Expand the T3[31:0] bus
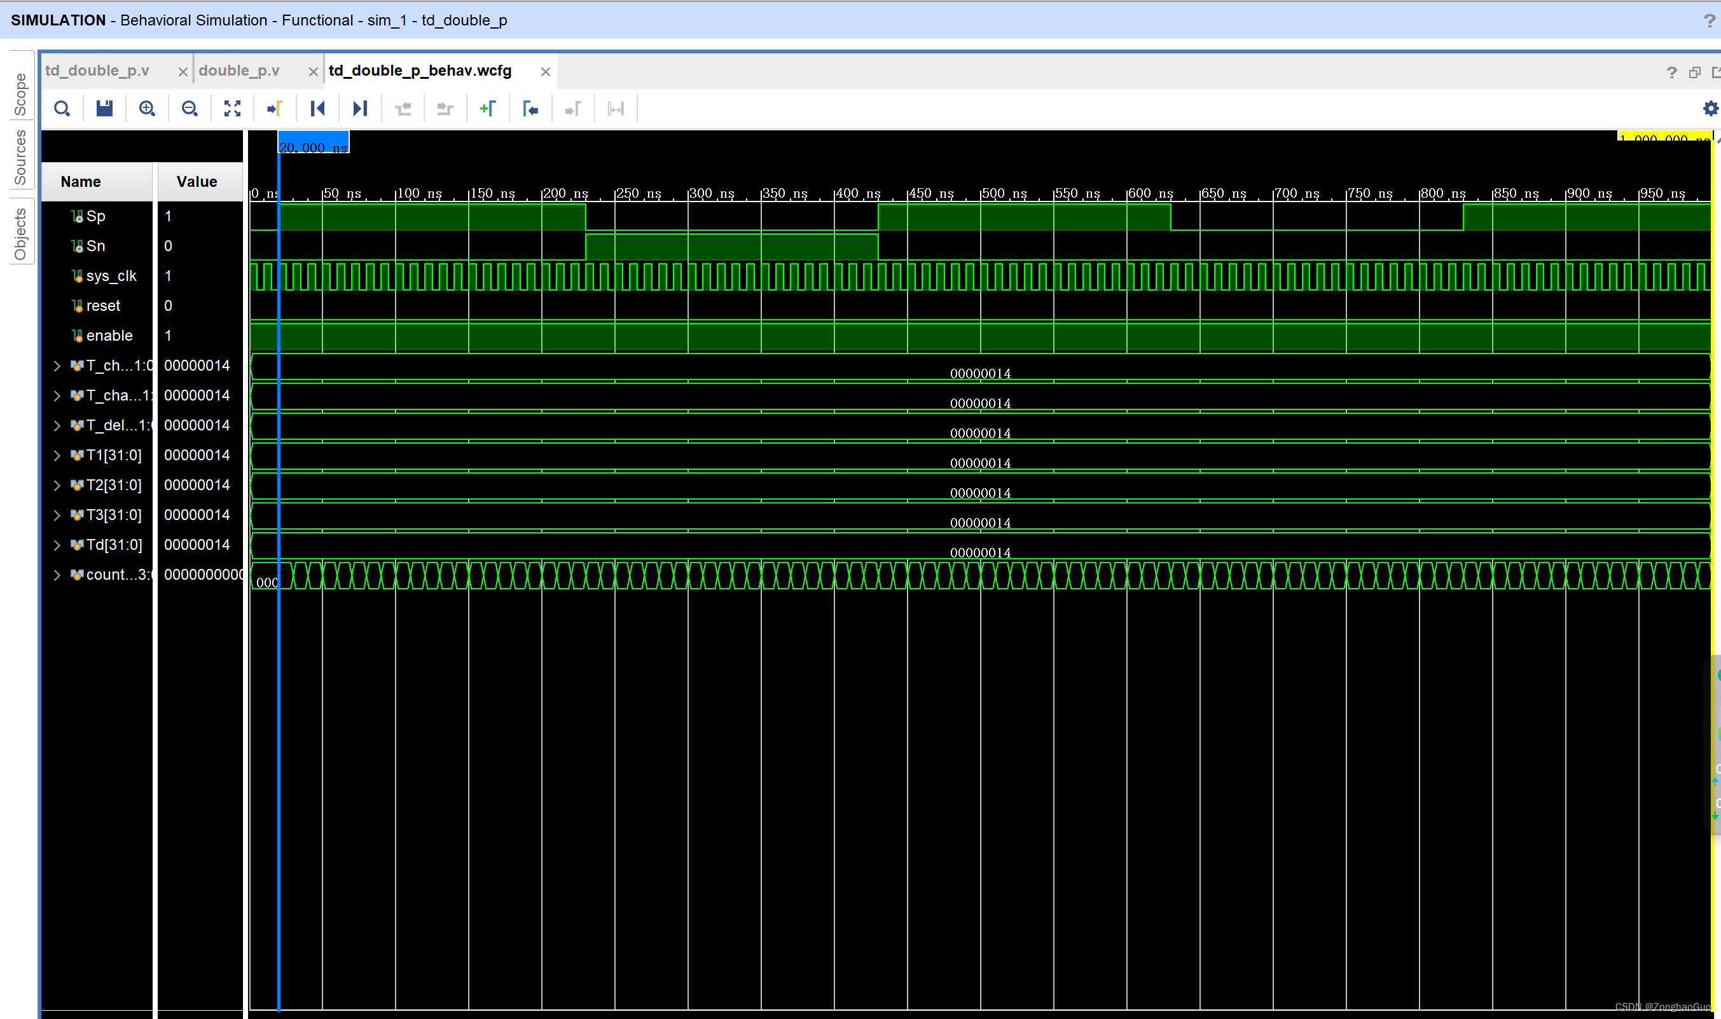The height and width of the screenshot is (1019, 1721). [57, 515]
